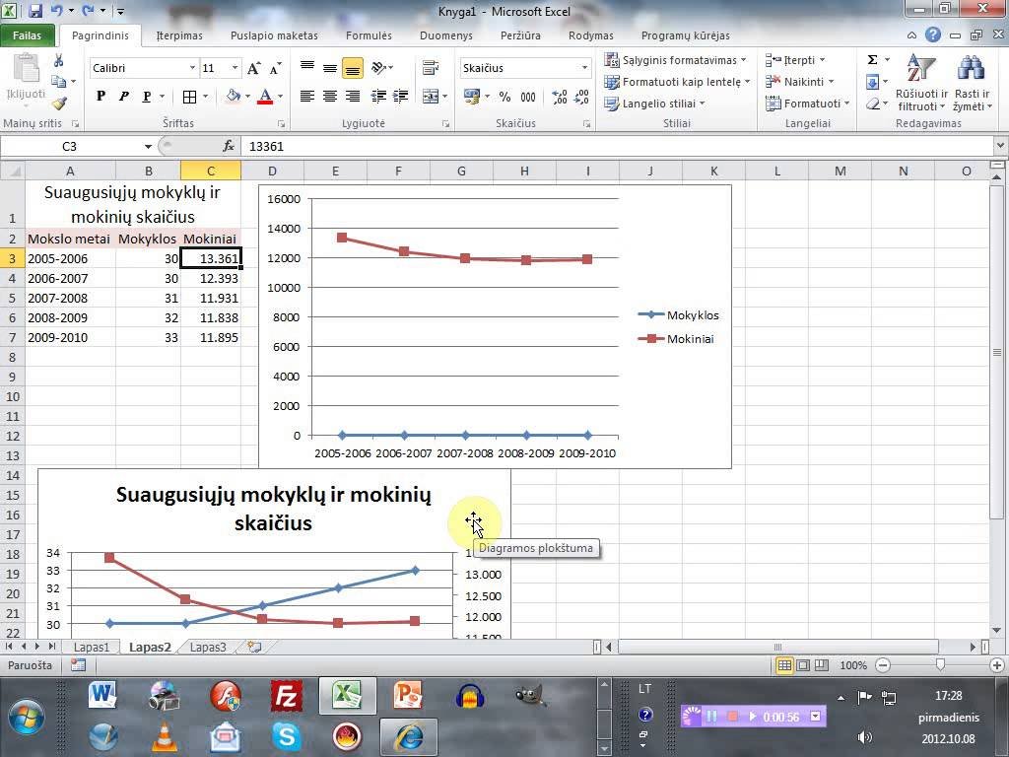The height and width of the screenshot is (757, 1009).
Task: Click the percent style icon
Action: pyautogui.click(x=504, y=97)
